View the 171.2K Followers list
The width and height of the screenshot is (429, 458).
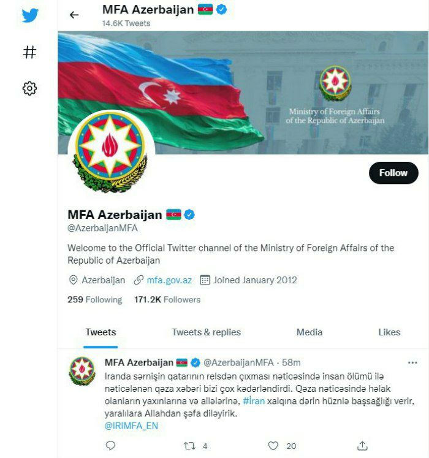click(x=167, y=299)
